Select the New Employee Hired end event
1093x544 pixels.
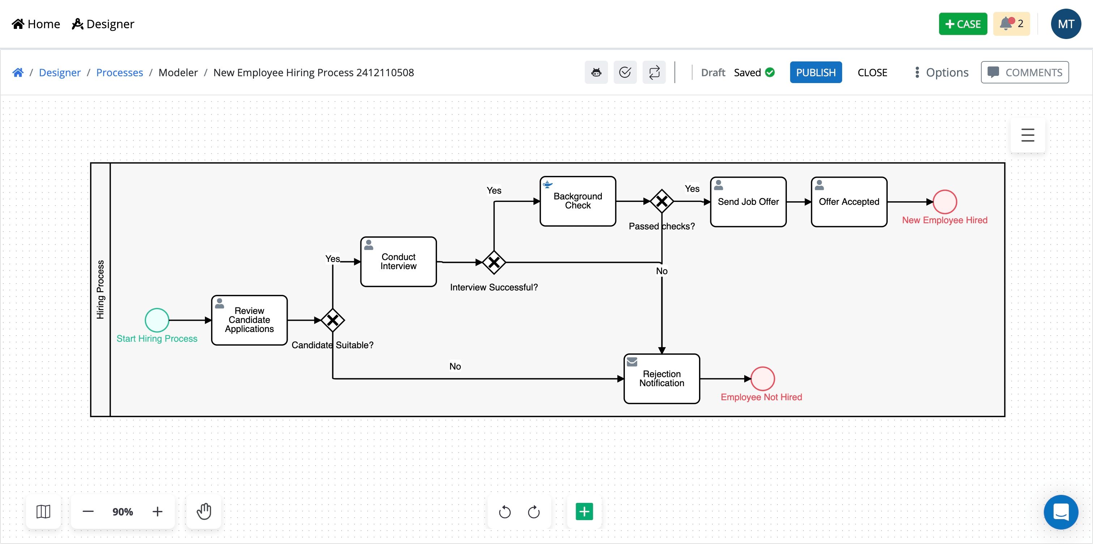945,202
